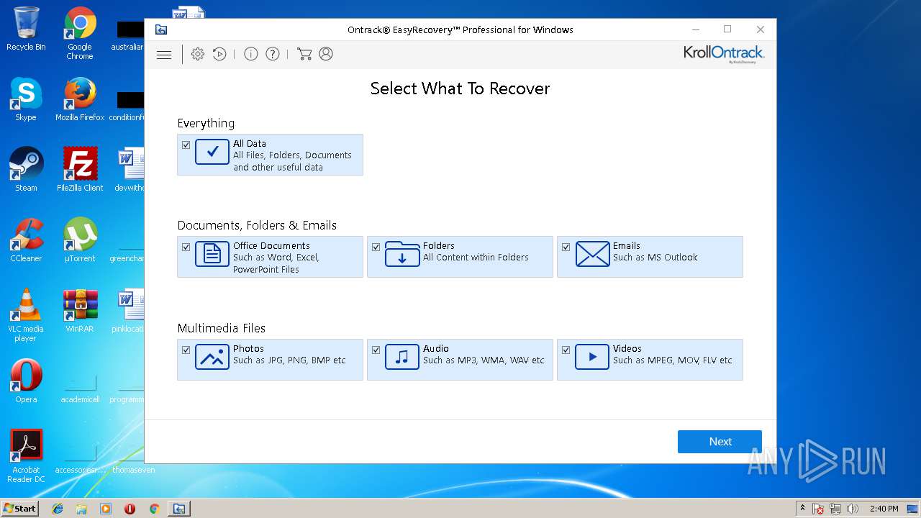Select the FileZilla Client desktop shortcut
The width and height of the screenshot is (921, 518).
(x=80, y=171)
